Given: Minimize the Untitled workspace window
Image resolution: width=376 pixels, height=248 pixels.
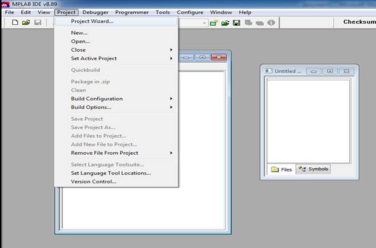Looking at the screenshot, I should [314, 71].
